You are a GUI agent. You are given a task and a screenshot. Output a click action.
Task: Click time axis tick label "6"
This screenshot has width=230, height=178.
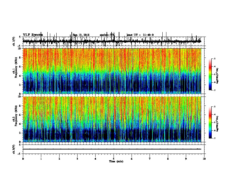[x=132, y=159]
